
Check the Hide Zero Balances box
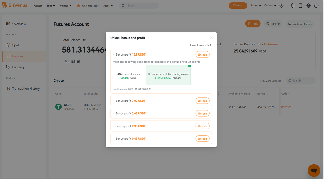257,81
